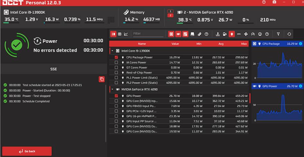
Task: Uncheck the GPU Power checkbox
Action: click(116, 96)
